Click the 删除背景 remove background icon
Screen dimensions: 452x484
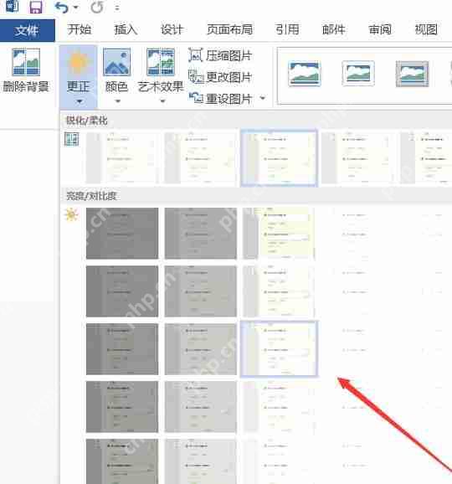(x=26, y=62)
